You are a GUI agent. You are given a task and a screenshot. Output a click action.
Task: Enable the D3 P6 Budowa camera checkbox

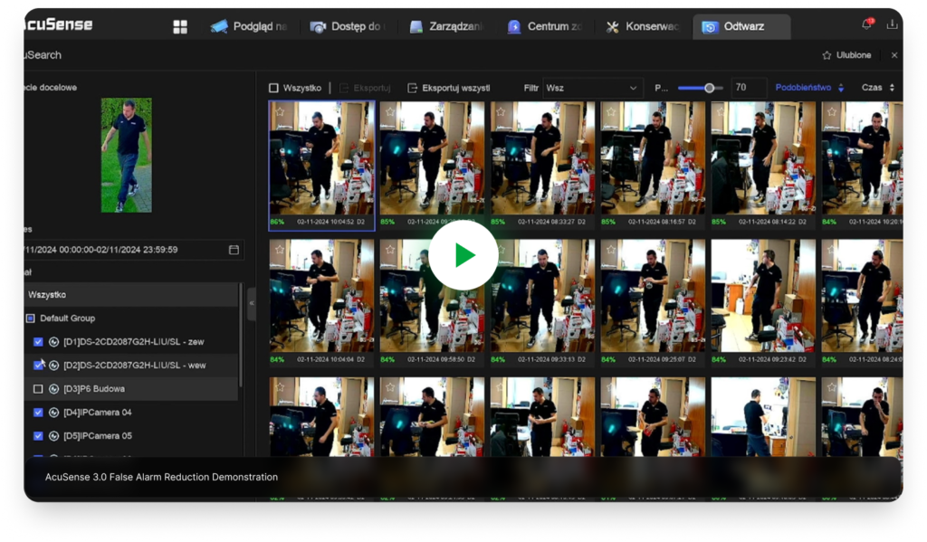pyautogui.click(x=38, y=388)
